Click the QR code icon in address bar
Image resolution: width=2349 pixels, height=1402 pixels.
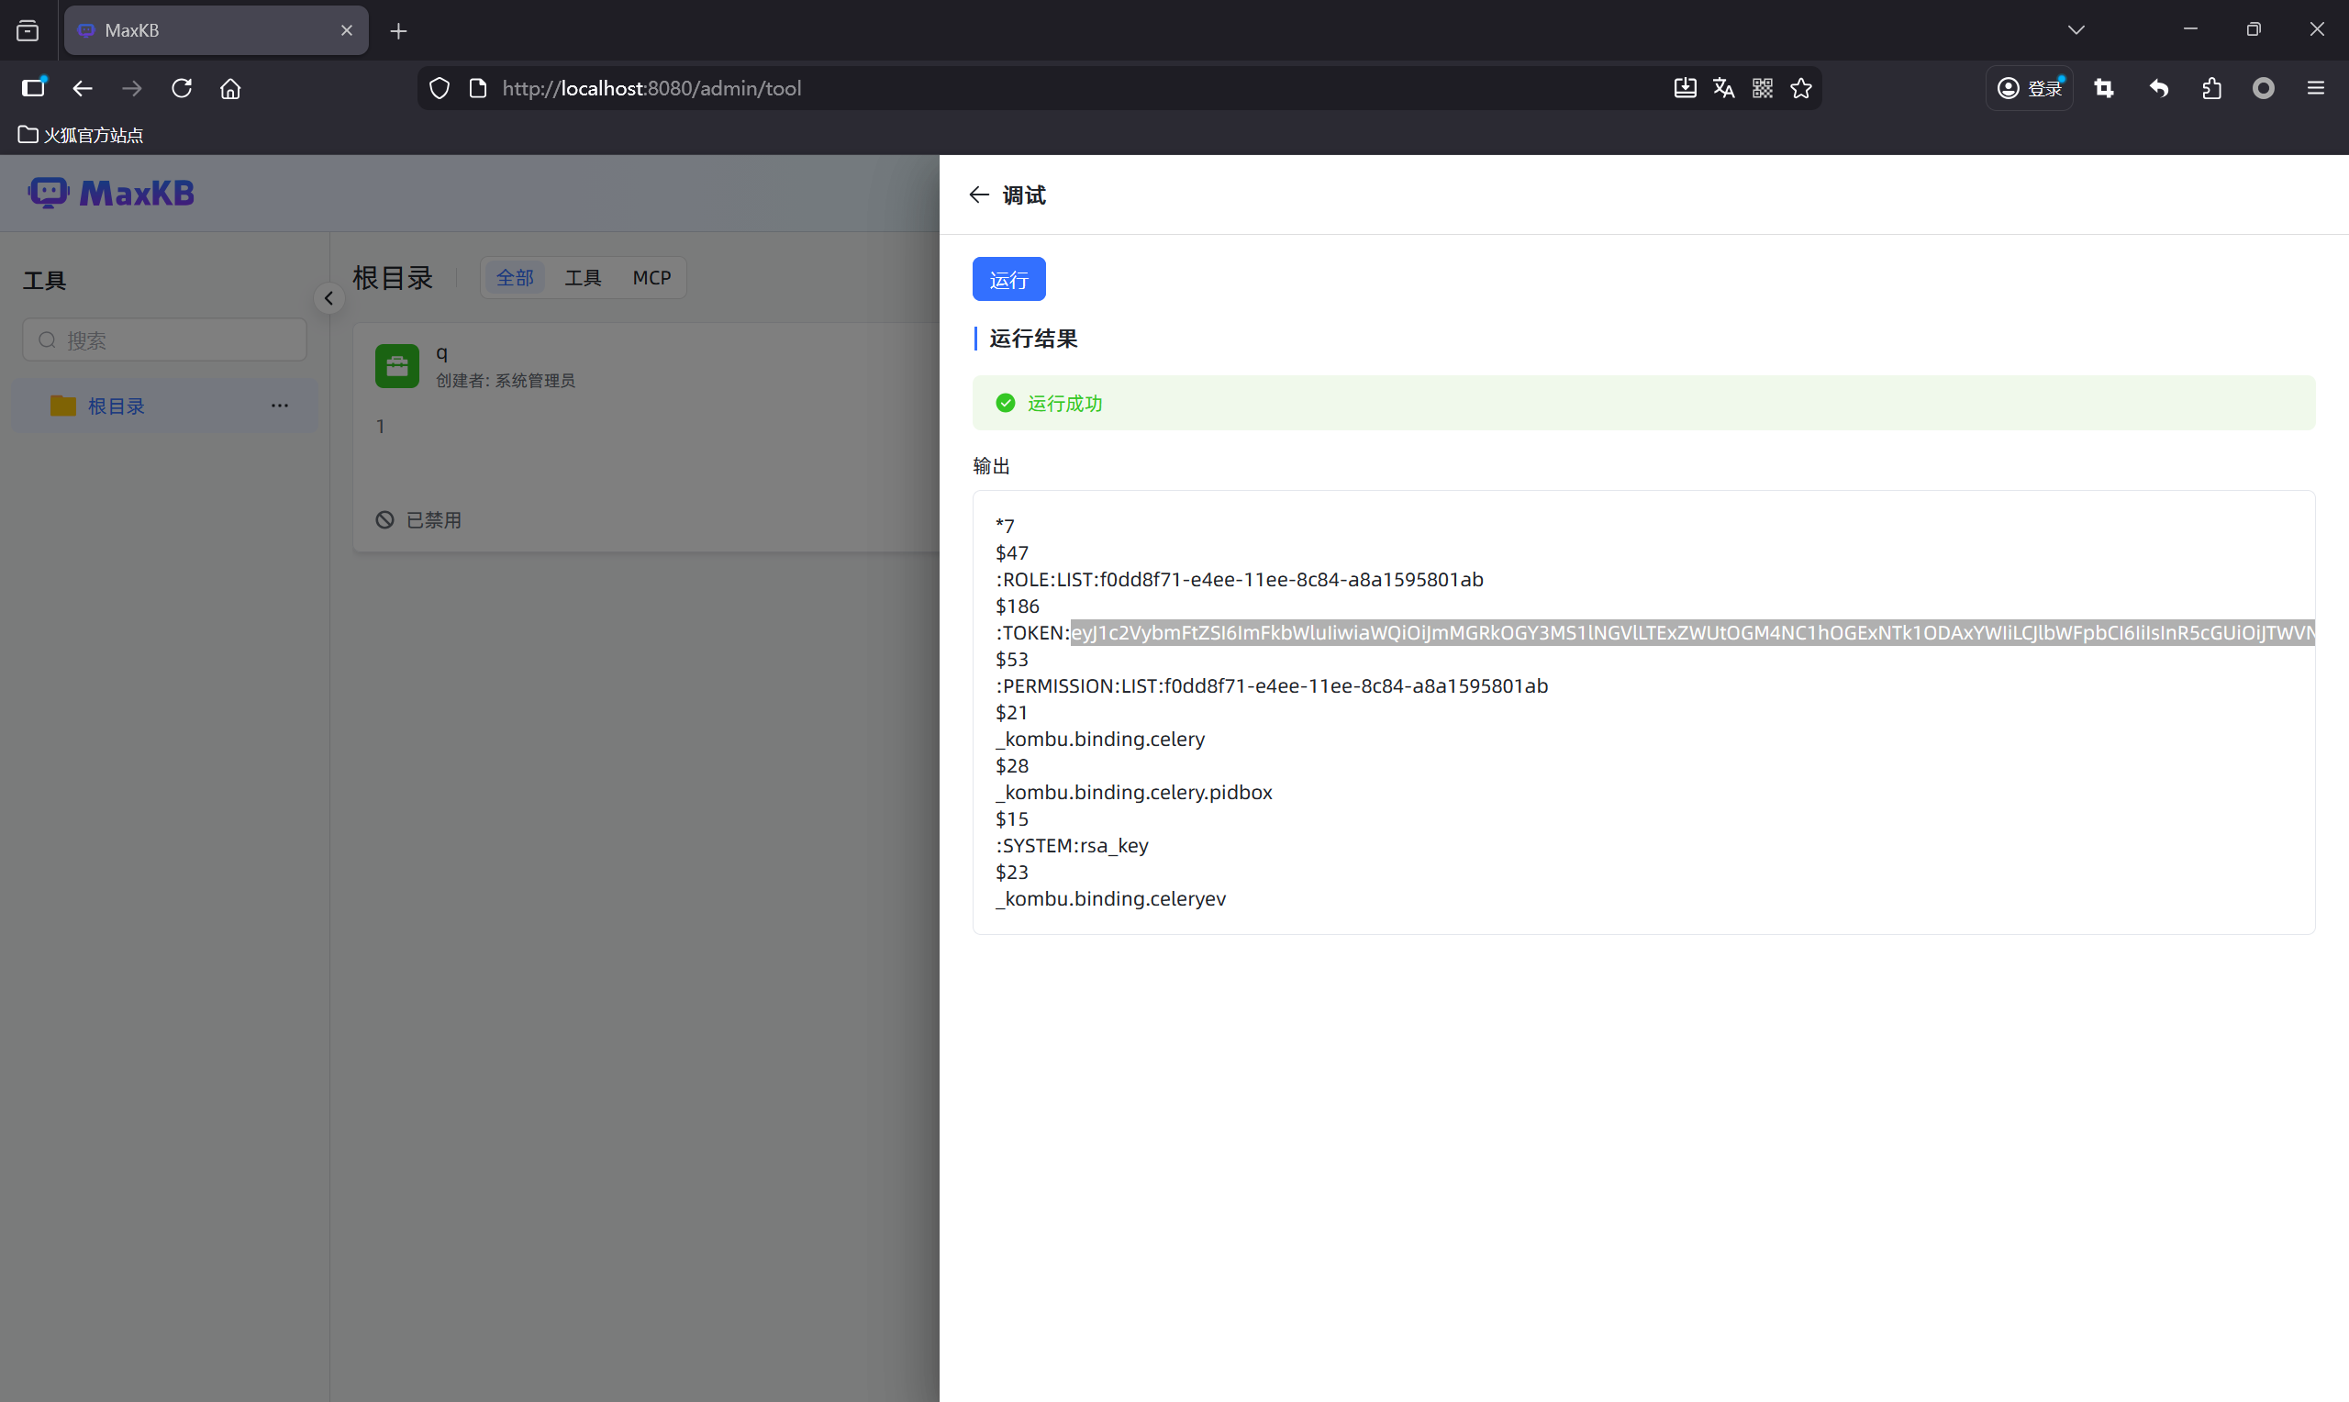coord(1763,88)
